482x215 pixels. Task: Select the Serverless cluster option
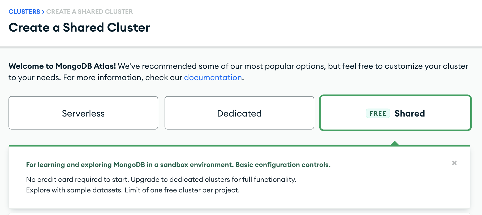tap(83, 113)
